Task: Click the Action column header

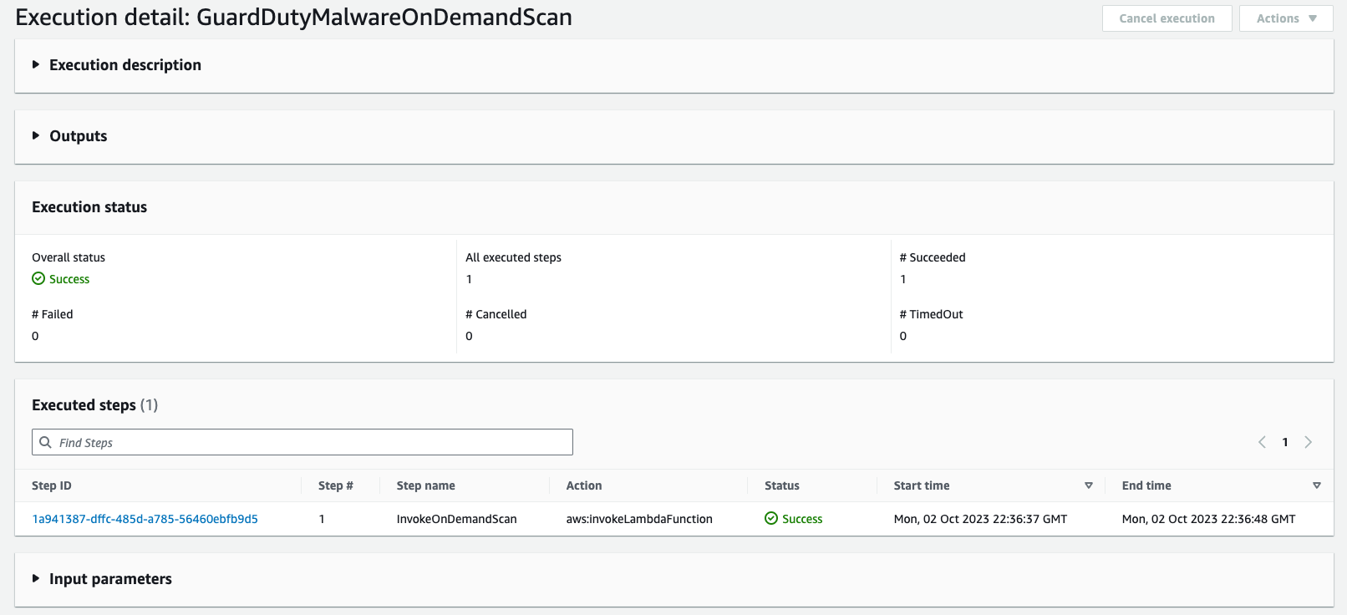Action: (584, 485)
